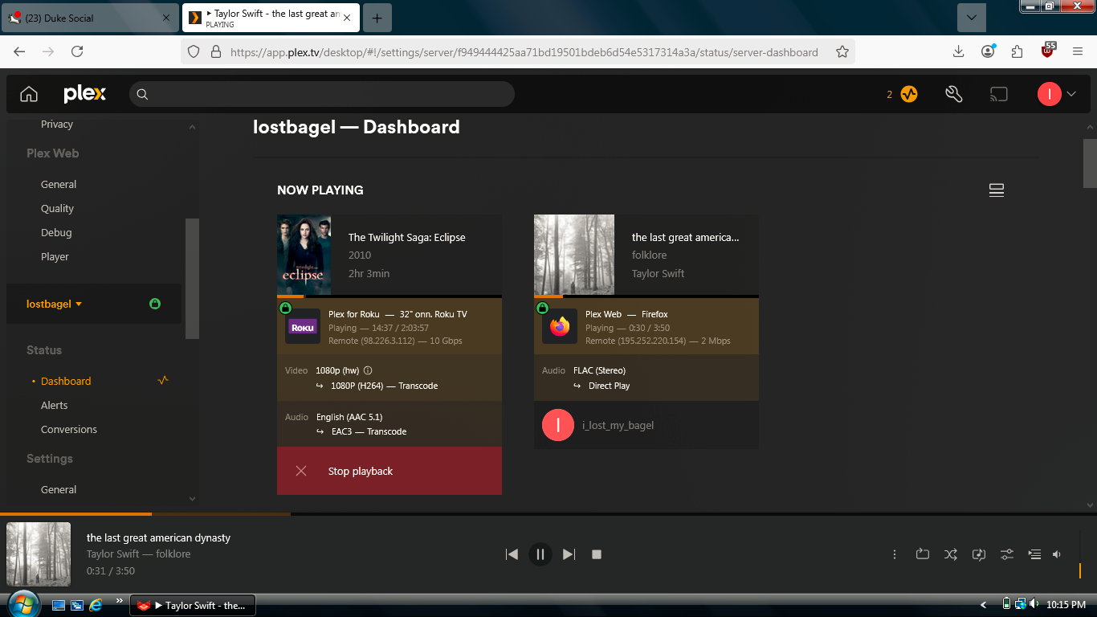The width and height of the screenshot is (1097, 617).
Task: Stop music playback with square button
Action: (597, 554)
